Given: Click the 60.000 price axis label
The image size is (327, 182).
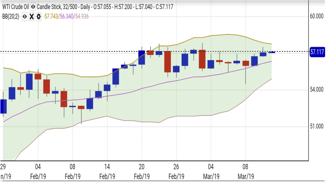Looking at the screenshot, I should 316,16.
